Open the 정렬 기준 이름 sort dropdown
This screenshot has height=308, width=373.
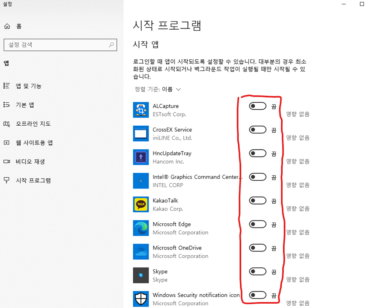point(158,89)
